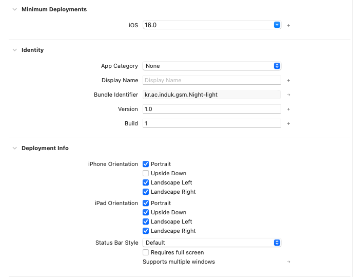Uncheck iPhone Portrait orientation
Image resolution: width=353 pixels, height=277 pixels.
click(146, 164)
